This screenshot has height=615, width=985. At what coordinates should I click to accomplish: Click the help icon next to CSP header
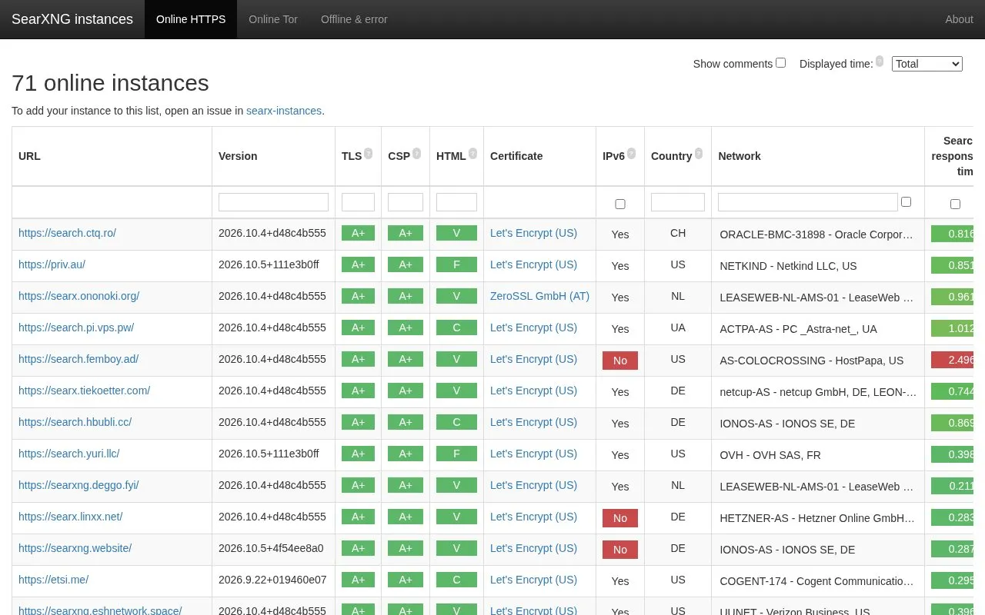pyautogui.click(x=417, y=153)
